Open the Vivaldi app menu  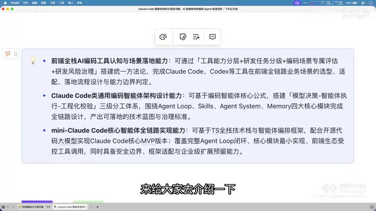(15, 3)
